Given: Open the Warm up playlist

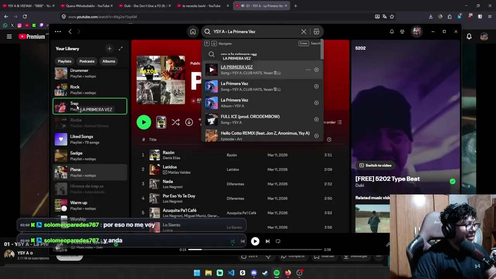Looking at the screenshot, I should (x=90, y=205).
